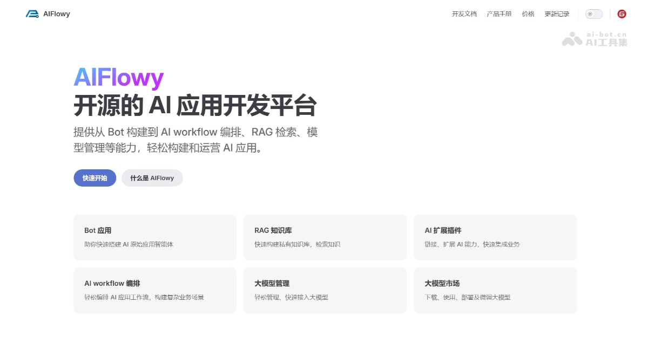The height and width of the screenshot is (364, 648).
Task: Switch the appearance toggle to night theme
Action: coord(594,14)
